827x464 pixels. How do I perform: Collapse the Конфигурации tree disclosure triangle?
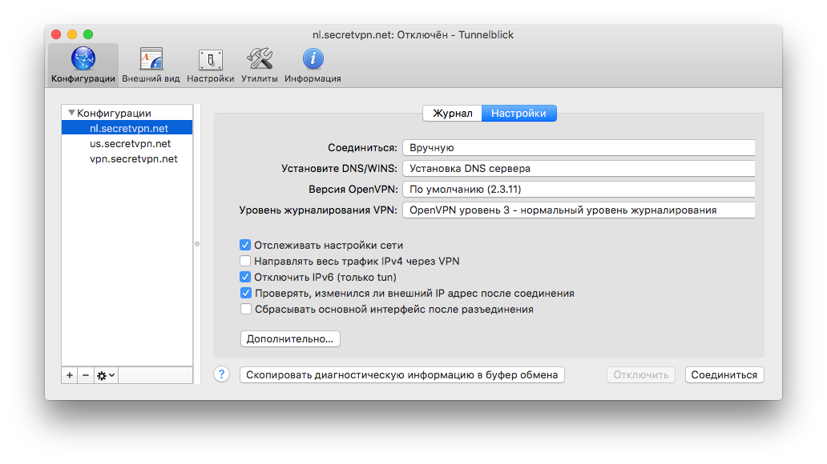pos(71,113)
